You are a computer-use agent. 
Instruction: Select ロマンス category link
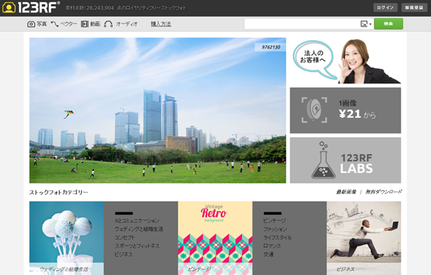click(272, 246)
